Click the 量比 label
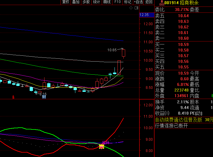 coord(194,90)
